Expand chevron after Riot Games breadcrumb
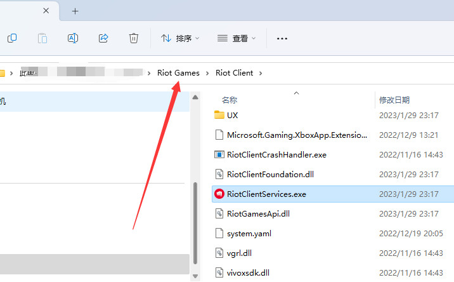Screen dimensions: 454x282 point(207,73)
